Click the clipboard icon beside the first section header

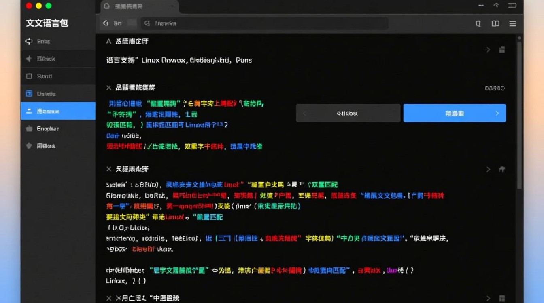coord(501,49)
